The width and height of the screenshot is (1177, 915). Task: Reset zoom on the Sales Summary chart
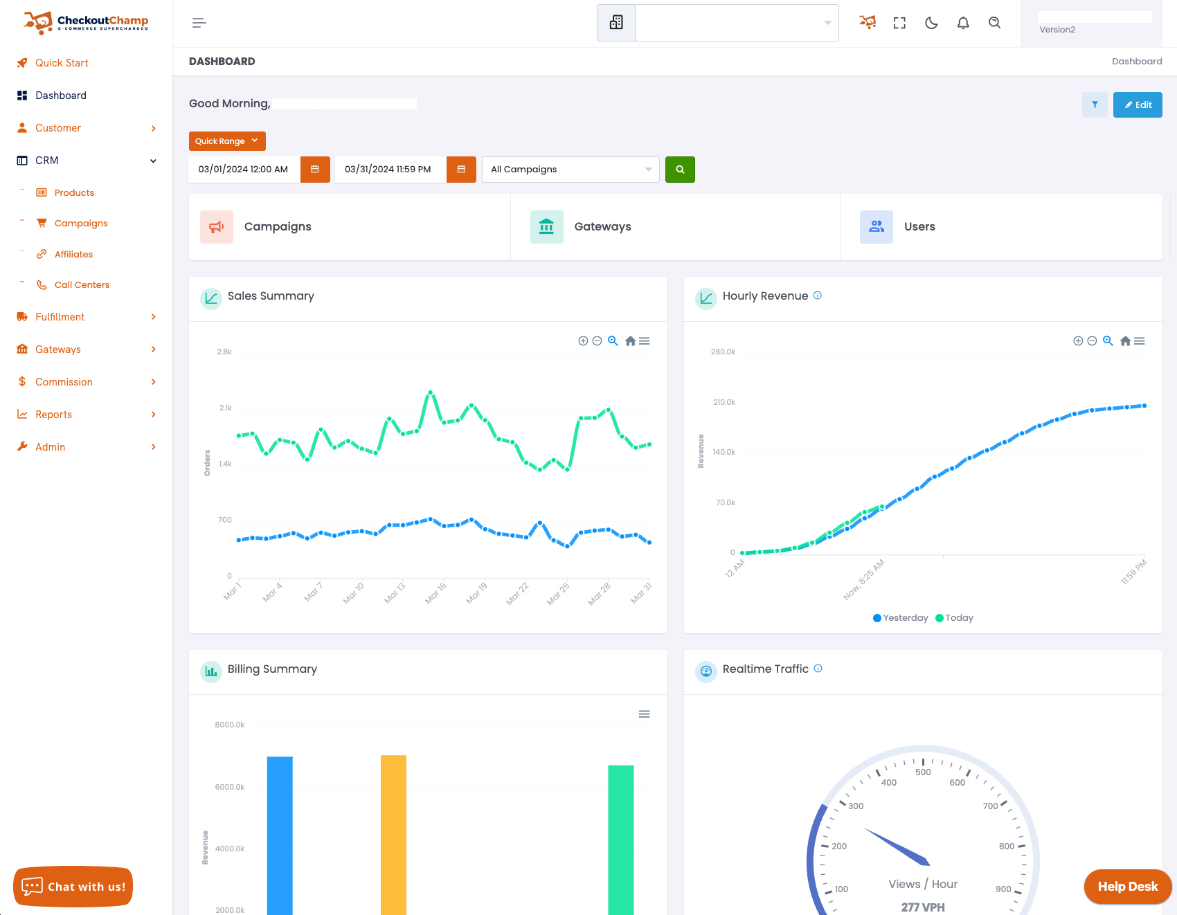click(x=630, y=341)
